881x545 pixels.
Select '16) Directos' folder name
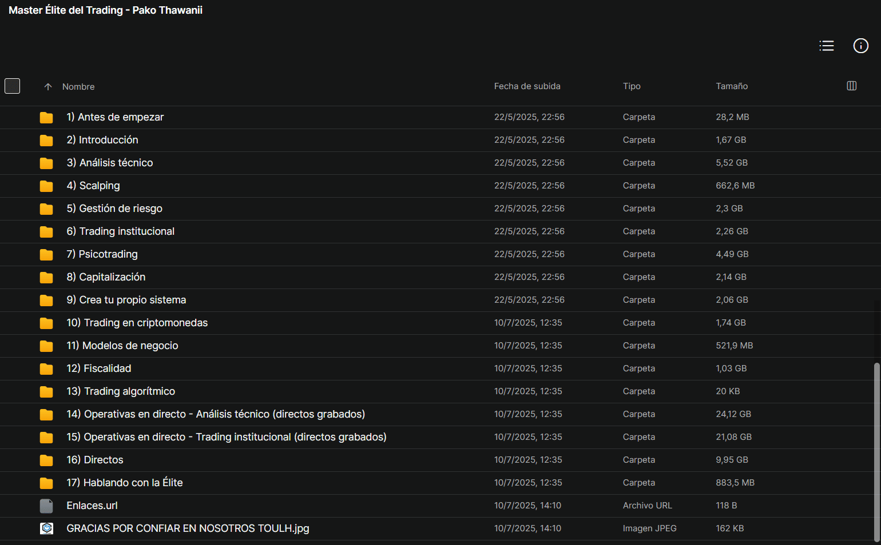point(95,460)
